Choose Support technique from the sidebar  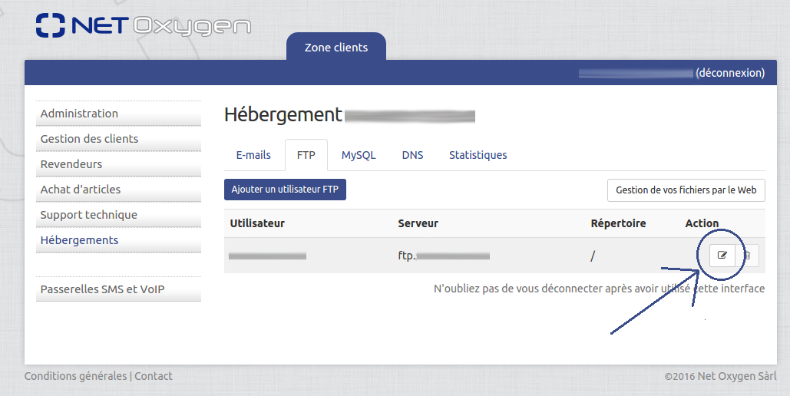point(88,215)
